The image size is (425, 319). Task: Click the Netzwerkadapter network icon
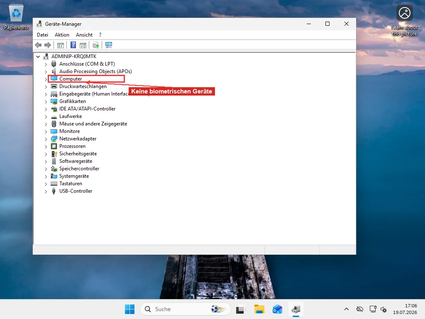[54, 139]
